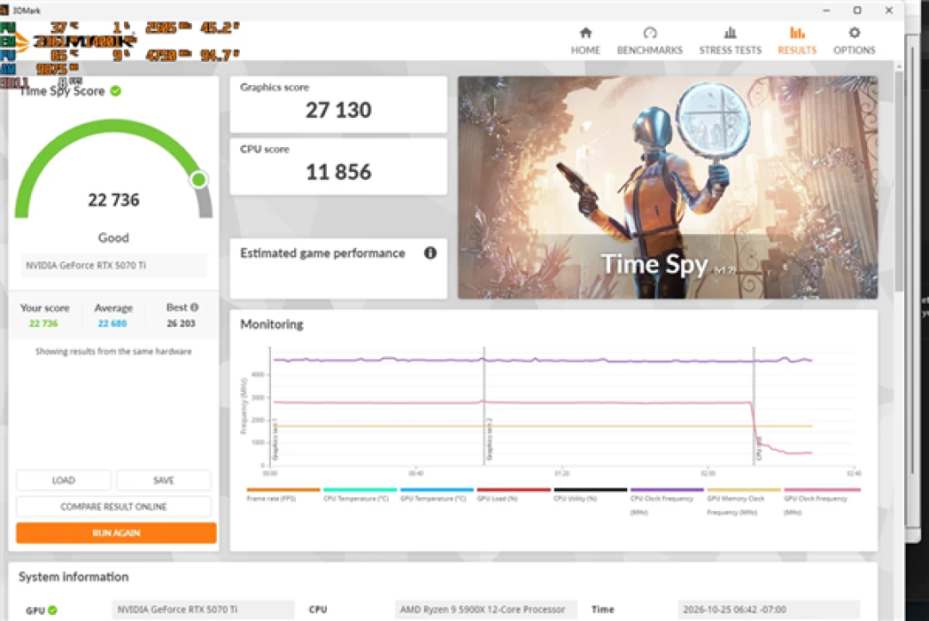
Task: Click Your score value 22 736
Action: click(44, 323)
